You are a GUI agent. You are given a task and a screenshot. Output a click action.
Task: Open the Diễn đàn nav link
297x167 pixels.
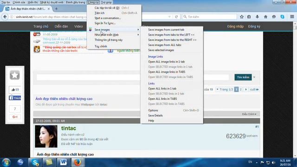coord(61,26)
